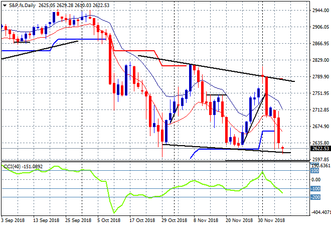Click the date label 8 Nov 2018

[206, 220]
